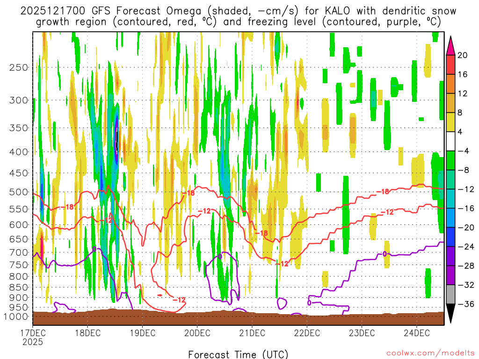Click the light blue colorbar segment between -16 and -20
Viewport: 479px width, 359px height.
tap(450, 218)
